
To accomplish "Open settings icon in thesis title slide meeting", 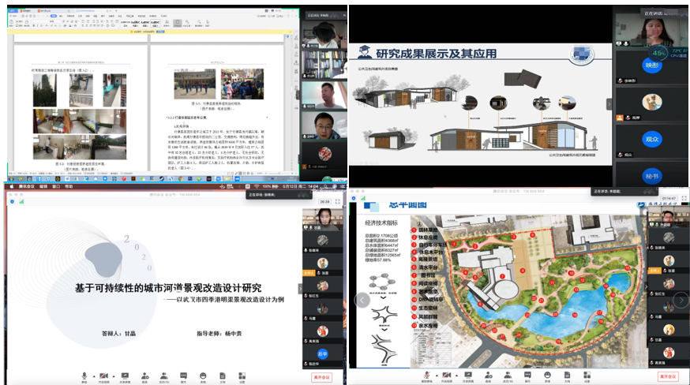I will pyautogui.click(x=242, y=376).
